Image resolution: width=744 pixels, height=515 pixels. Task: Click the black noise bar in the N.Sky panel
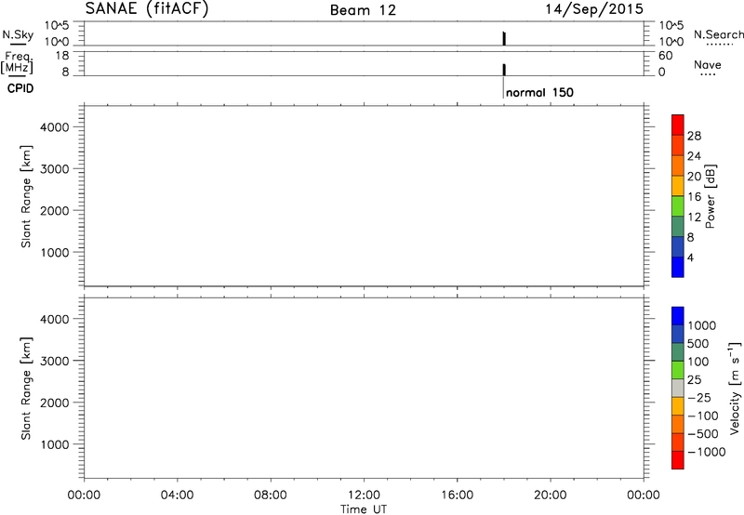click(x=504, y=38)
